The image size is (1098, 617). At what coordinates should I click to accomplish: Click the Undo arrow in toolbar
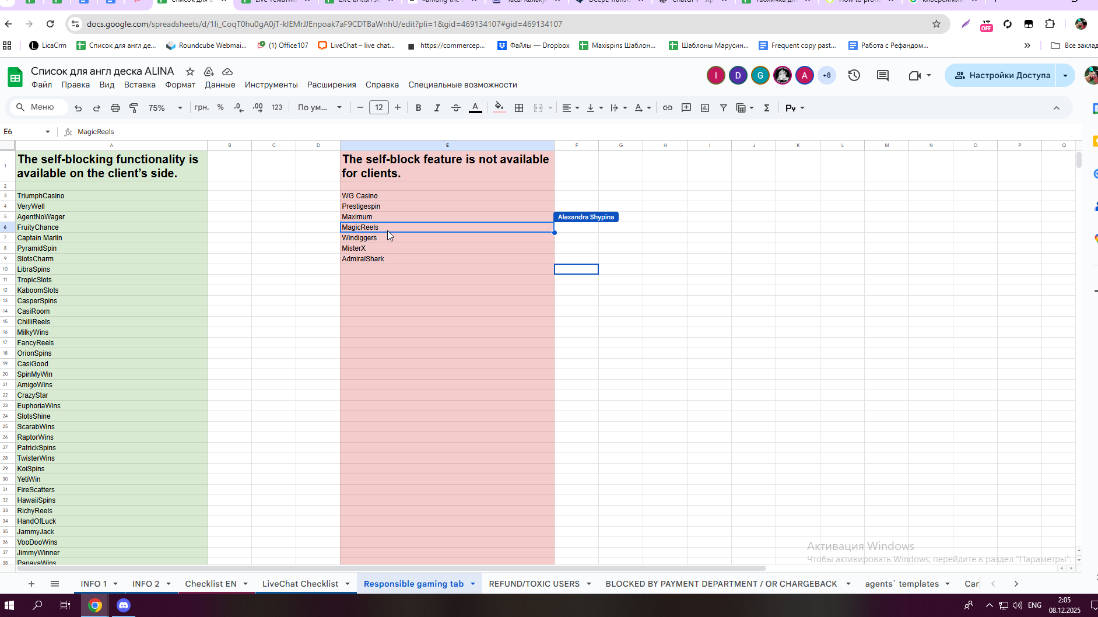pyautogui.click(x=78, y=108)
